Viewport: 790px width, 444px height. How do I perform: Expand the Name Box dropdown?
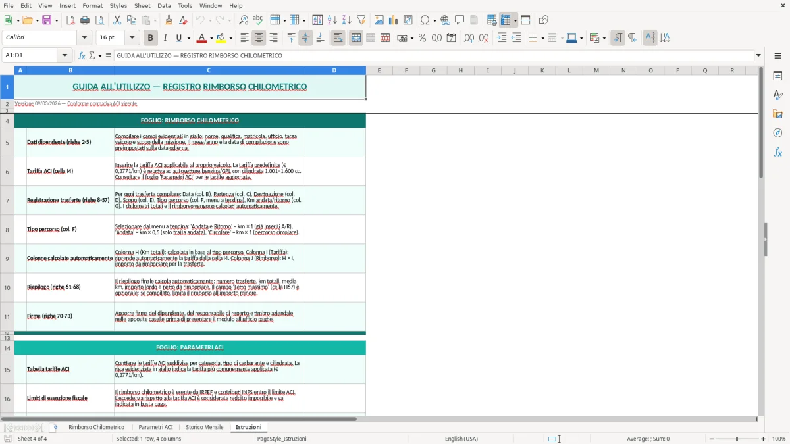[65, 56]
